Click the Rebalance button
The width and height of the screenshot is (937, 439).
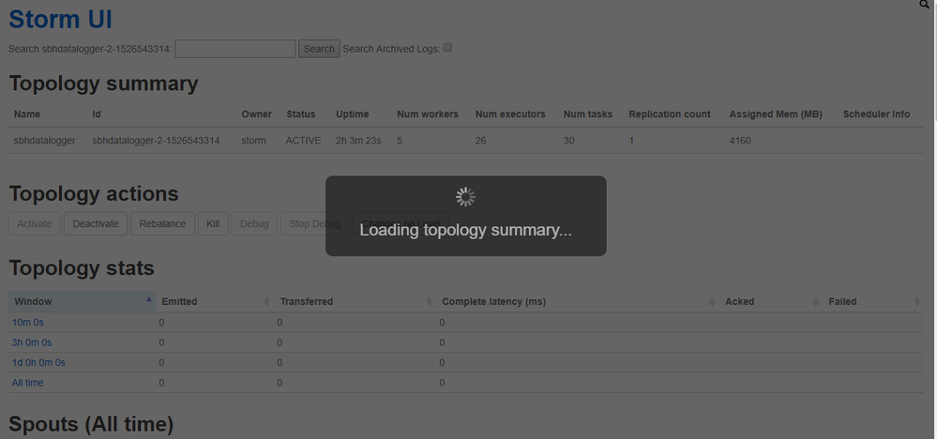click(x=162, y=224)
